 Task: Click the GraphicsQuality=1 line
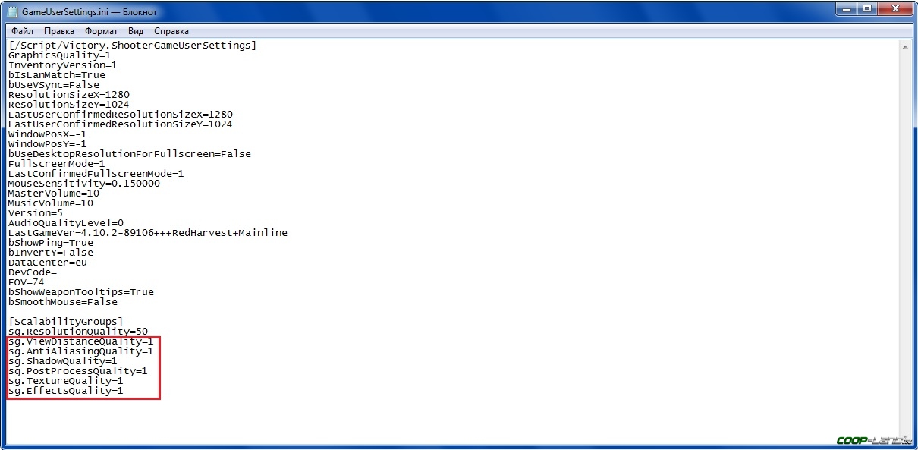(x=59, y=55)
